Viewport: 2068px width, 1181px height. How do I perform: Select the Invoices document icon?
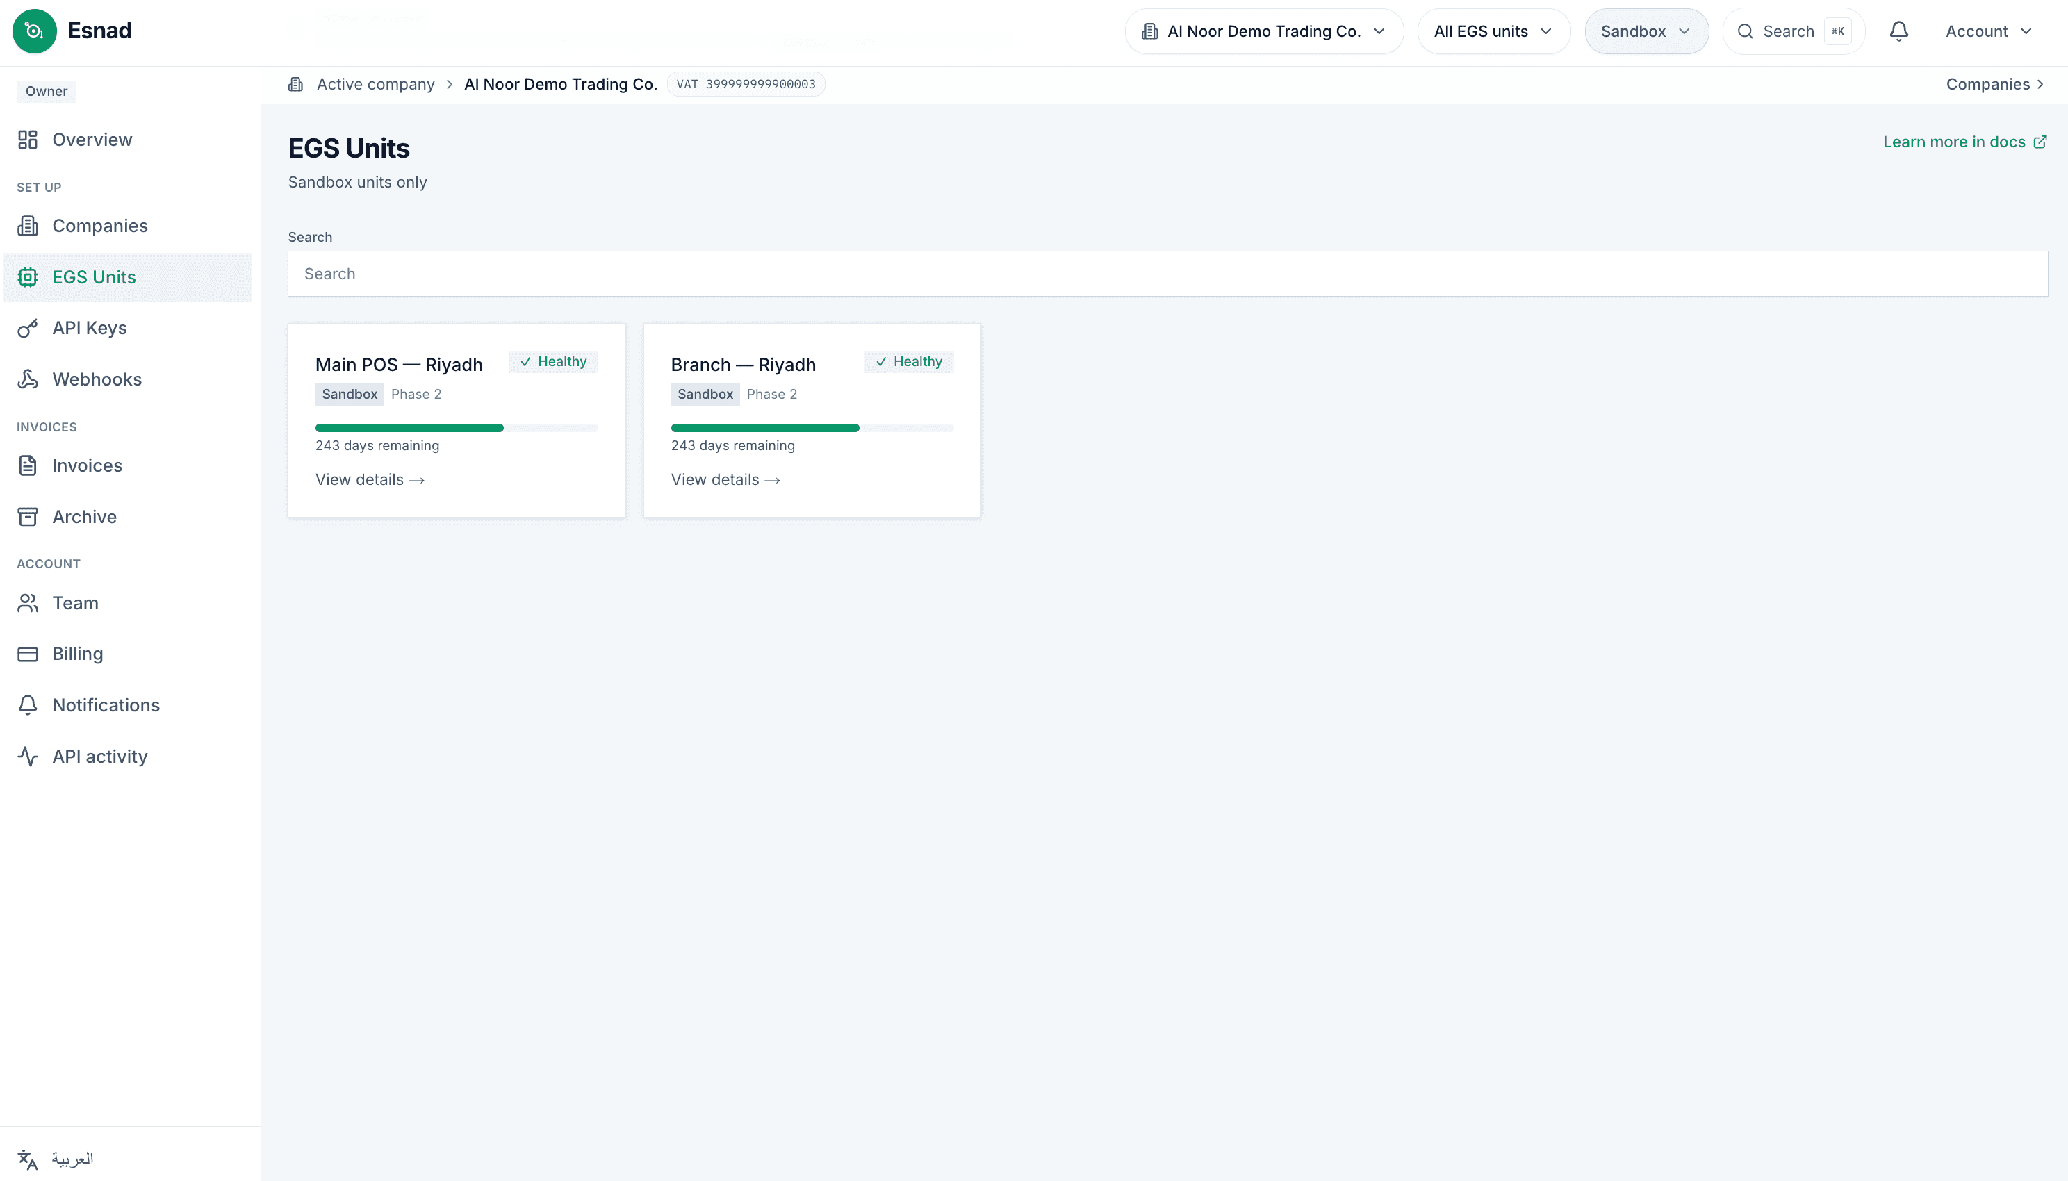28,465
